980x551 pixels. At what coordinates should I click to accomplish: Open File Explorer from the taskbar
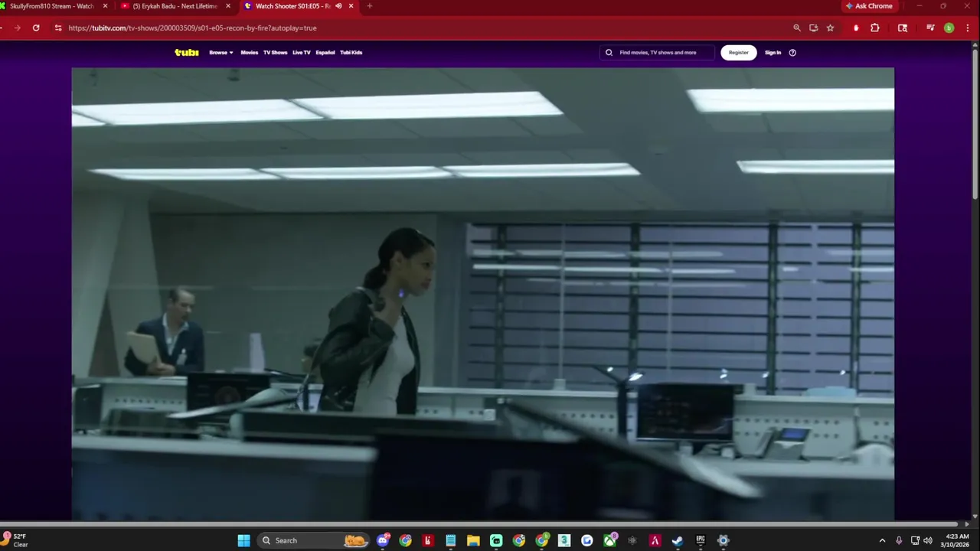pyautogui.click(x=473, y=540)
